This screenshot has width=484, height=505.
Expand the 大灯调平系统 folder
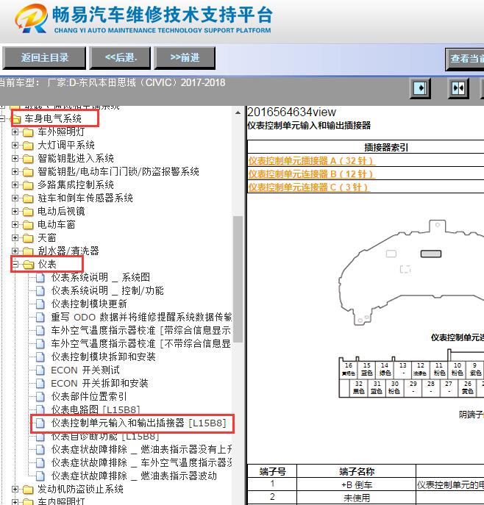(x=15, y=146)
